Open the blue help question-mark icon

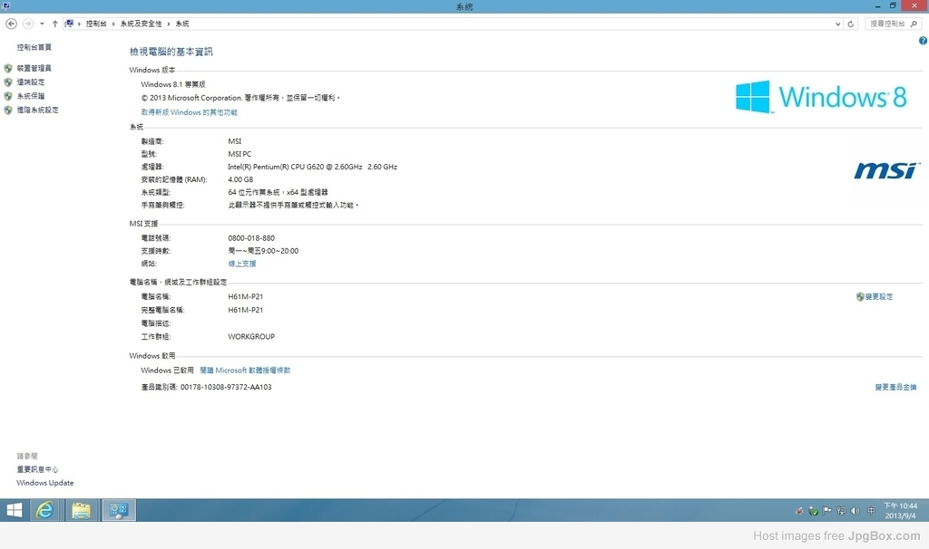923,41
